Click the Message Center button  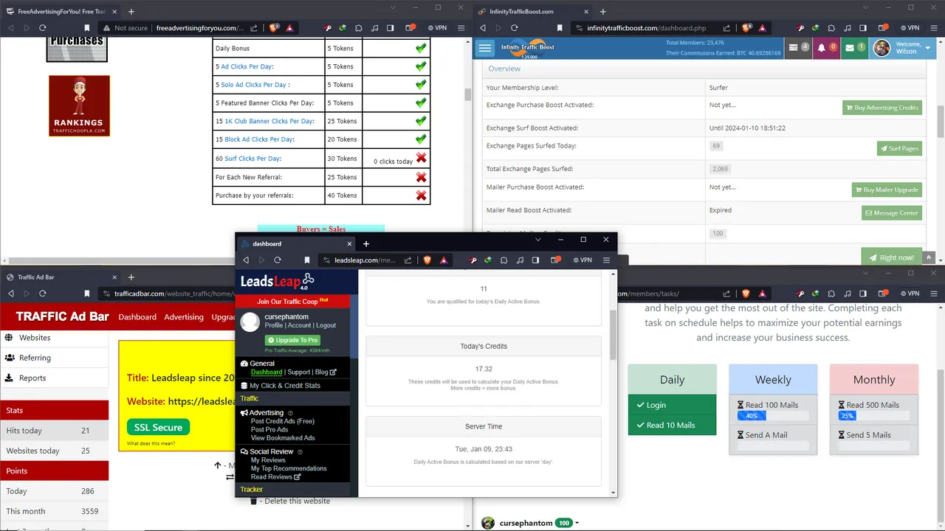coord(892,213)
